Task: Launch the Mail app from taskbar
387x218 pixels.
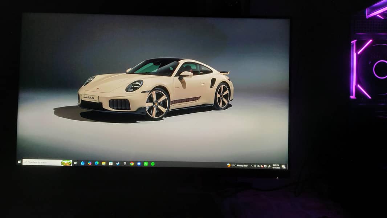Action: point(83,163)
